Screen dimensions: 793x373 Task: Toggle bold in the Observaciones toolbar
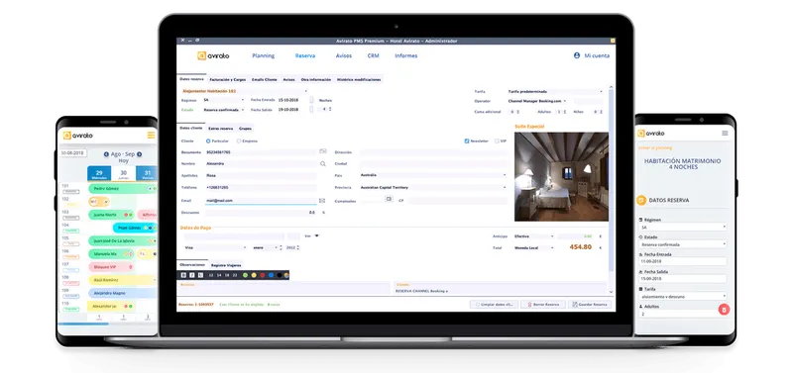click(183, 275)
